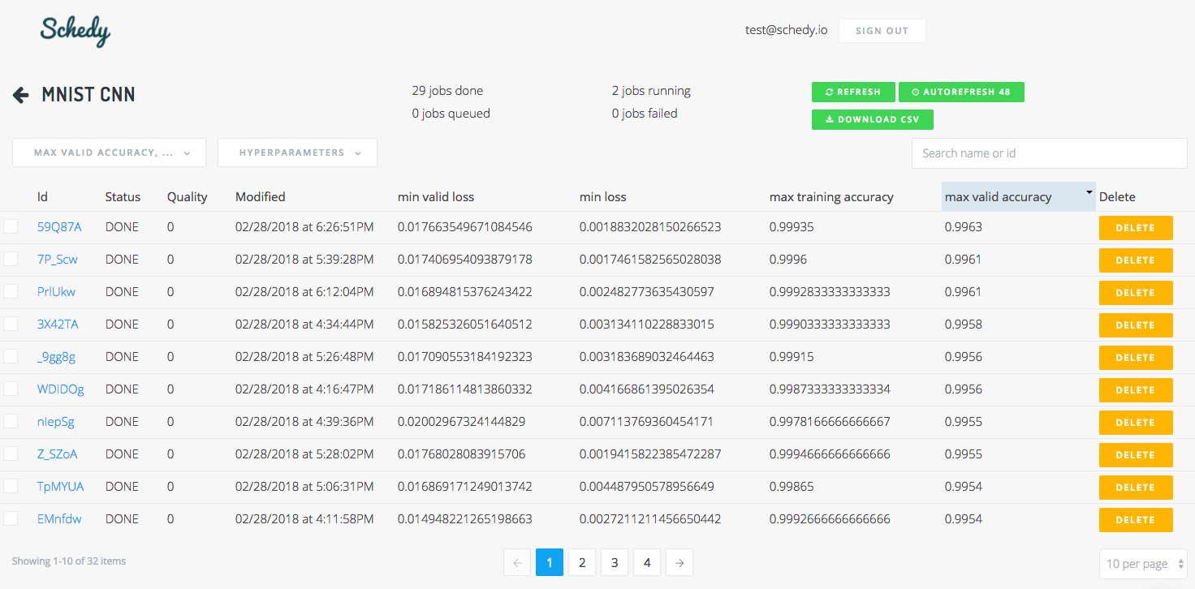Open the 10 per page selector
The image size is (1195, 589).
click(1143, 563)
